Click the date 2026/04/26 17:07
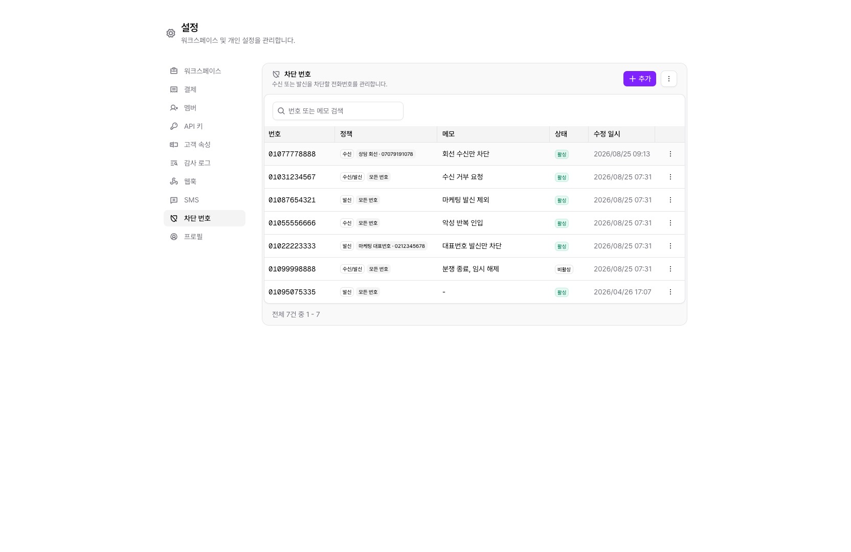Viewport: 851px width, 552px height. (x=622, y=292)
